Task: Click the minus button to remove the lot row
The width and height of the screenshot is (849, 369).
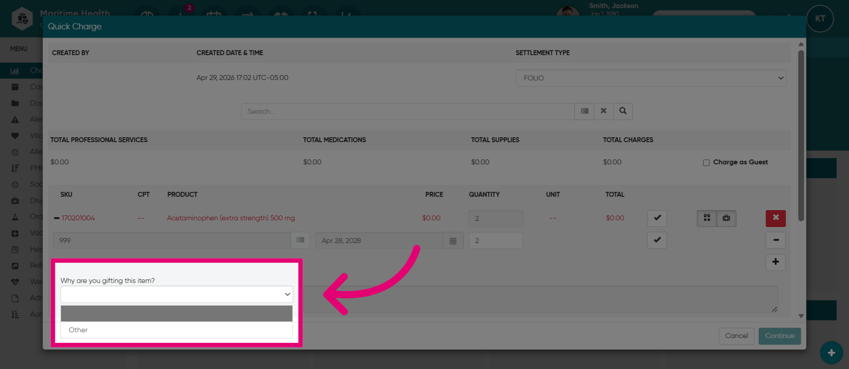Action: [x=776, y=240]
